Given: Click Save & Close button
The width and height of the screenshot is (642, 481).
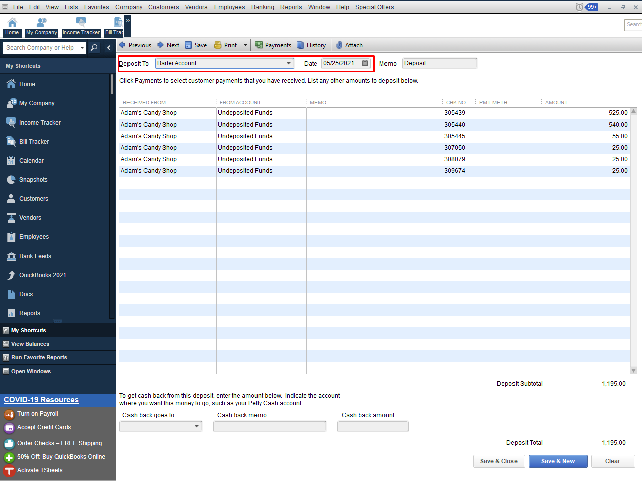Looking at the screenshot, I should pos(499,461).
